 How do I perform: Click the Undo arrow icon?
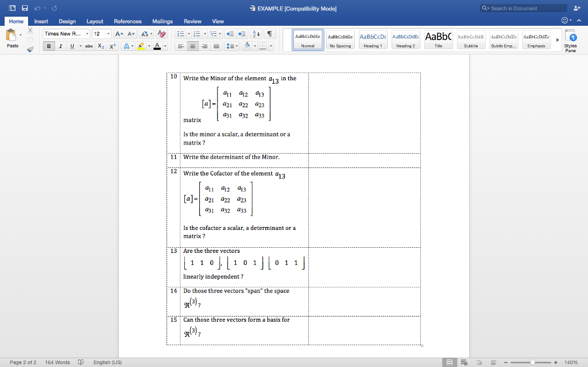point(37,8)
